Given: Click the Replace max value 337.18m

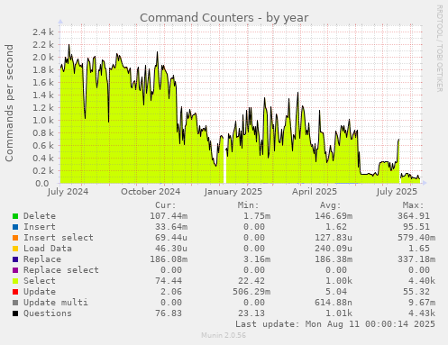Looking at the screenshot, I should click(x=416, y=259).
